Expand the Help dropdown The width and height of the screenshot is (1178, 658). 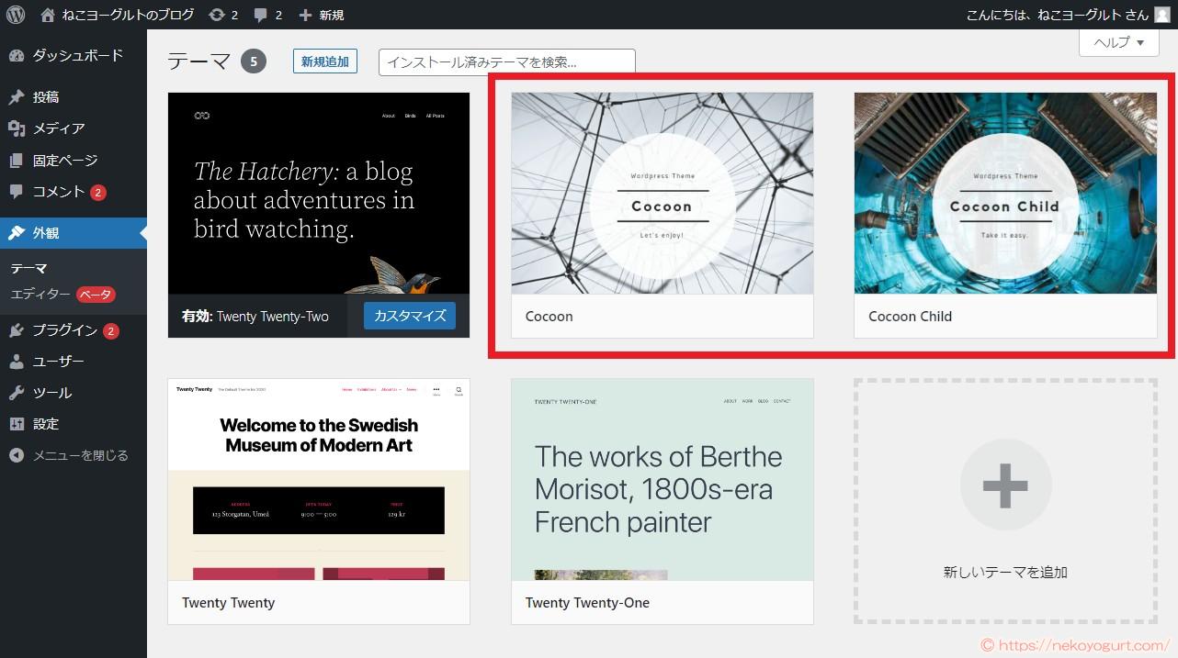[x=1117, y=43]
